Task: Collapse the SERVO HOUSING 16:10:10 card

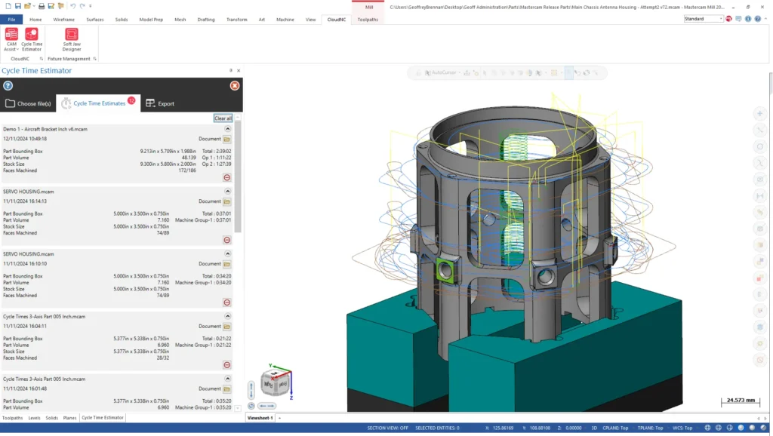Action: [x=227, y=253]
